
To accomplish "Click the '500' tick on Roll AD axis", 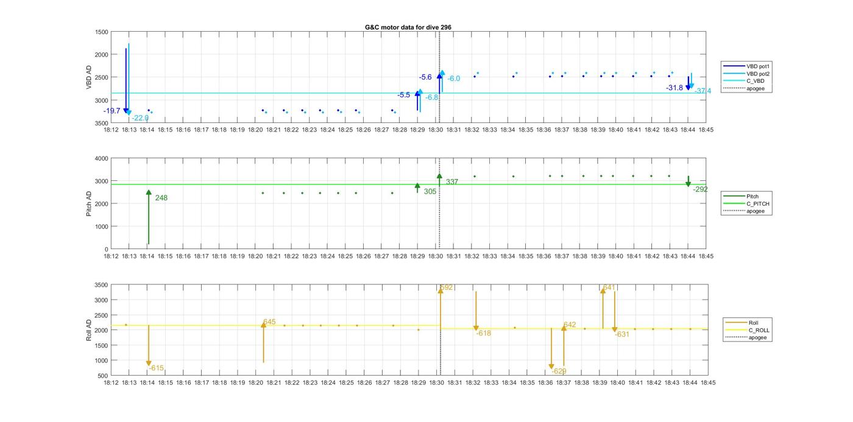I will point(104,376).
